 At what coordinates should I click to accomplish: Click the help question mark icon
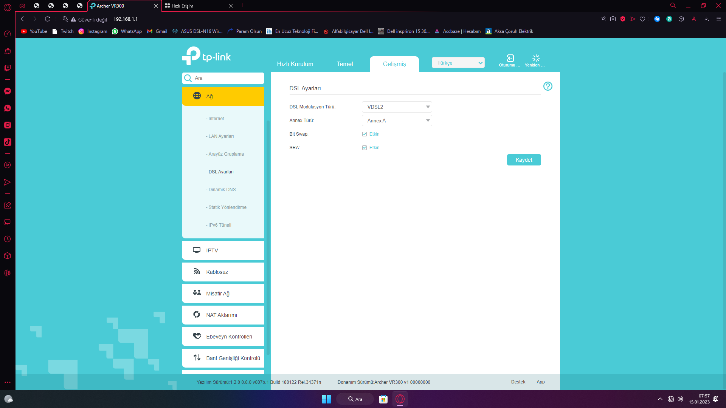click(x=548, y=86)
